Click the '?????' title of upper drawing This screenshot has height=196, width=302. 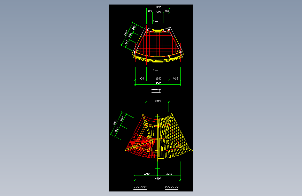[x=156, y=90]
